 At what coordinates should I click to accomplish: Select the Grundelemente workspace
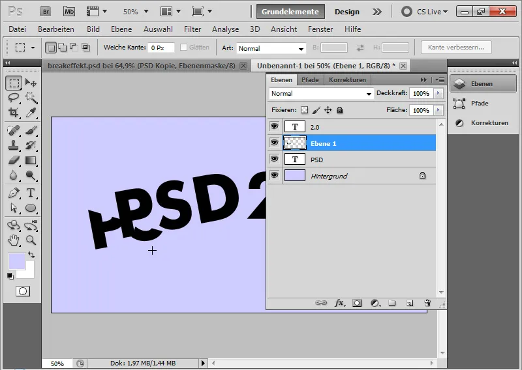290,12
